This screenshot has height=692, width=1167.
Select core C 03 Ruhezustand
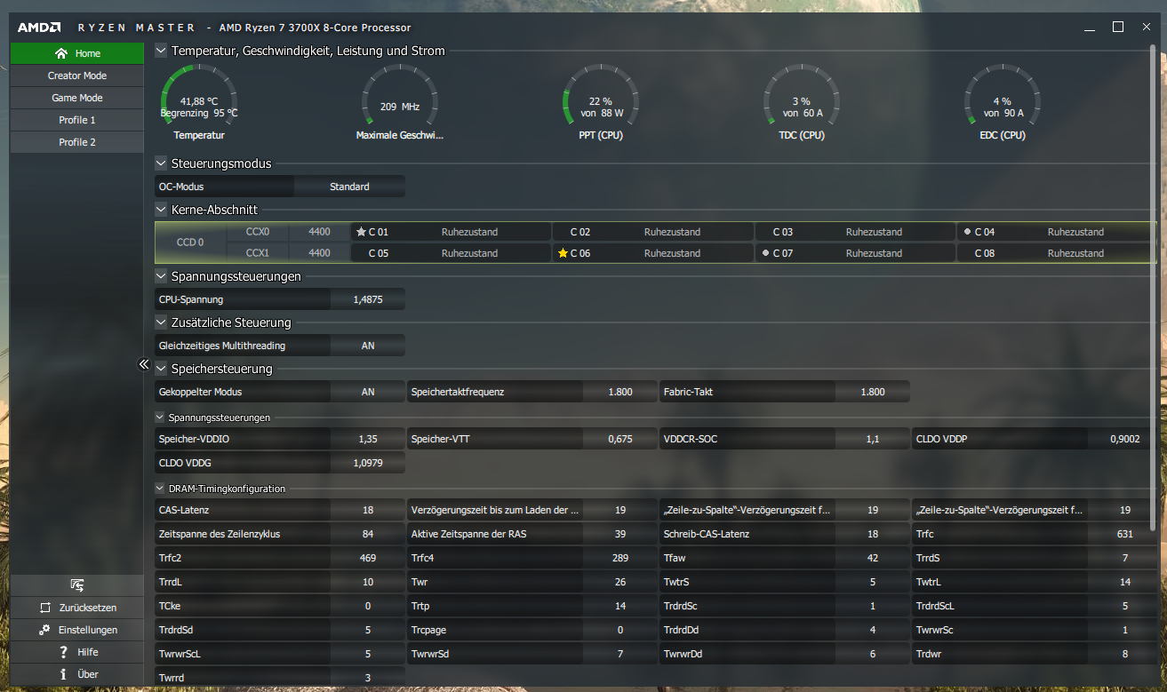(855, 232)
